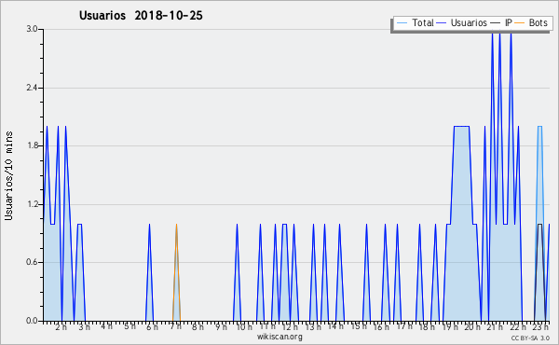Click the '6 h' x-axis label
Viewport: 559px width, 345px height.
pyautogui.click(x=152, y=327)
